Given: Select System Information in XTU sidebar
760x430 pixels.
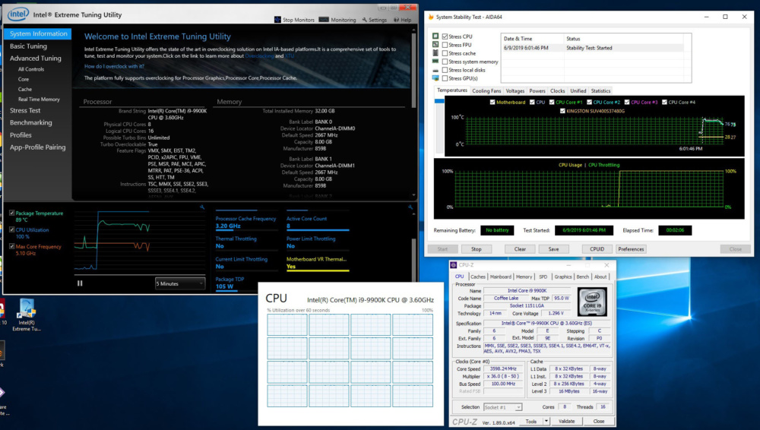Looking at the screenshot, I should pos(38,34).
